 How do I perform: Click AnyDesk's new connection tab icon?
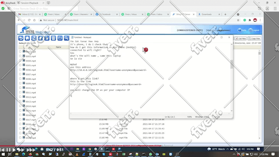[48, 3]
